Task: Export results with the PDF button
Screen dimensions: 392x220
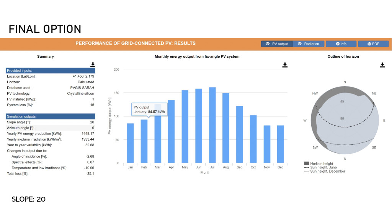Action: pos(373,44)
